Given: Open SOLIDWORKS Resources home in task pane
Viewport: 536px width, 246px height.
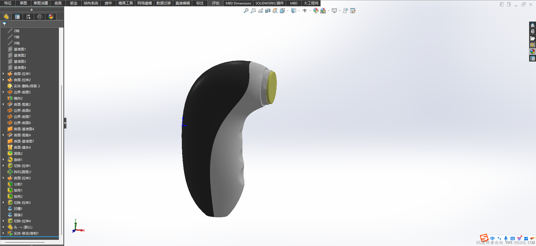Looking at the screenshot, I should (533, 25).
